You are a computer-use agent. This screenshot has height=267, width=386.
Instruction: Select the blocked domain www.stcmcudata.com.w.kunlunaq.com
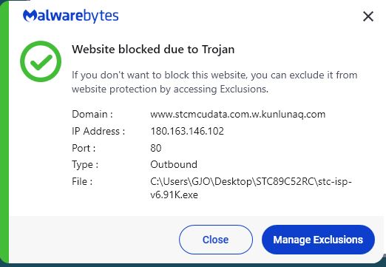click(238, 115)
